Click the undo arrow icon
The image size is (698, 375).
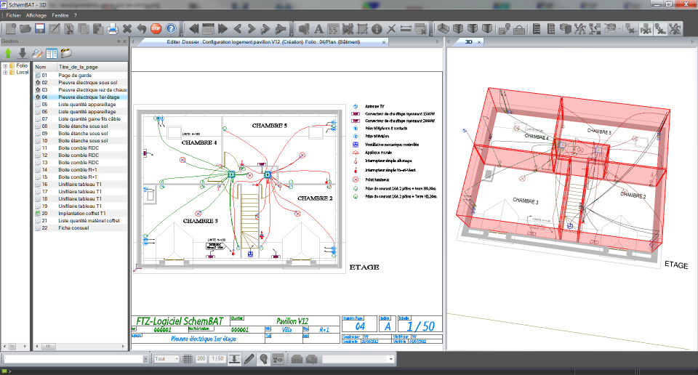pos(142,29)
